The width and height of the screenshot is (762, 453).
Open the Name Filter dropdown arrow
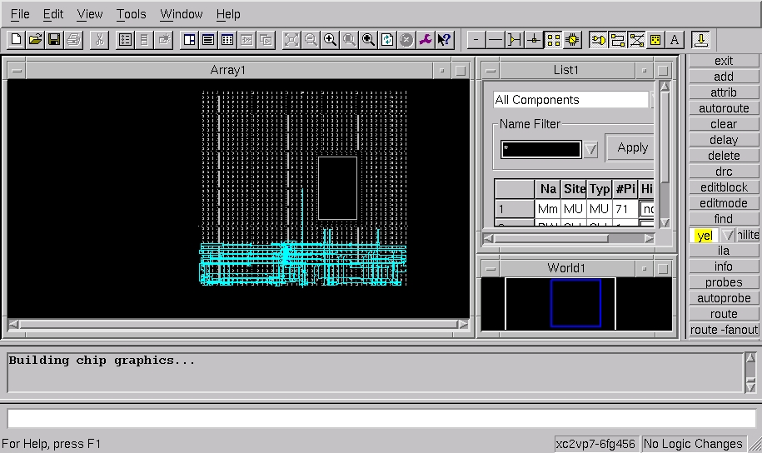tap(590, 150)
